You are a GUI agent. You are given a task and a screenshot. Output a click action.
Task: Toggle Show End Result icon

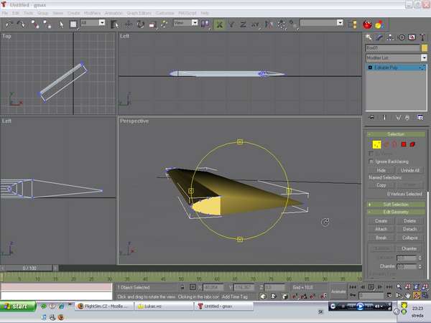tap(384, 118)
